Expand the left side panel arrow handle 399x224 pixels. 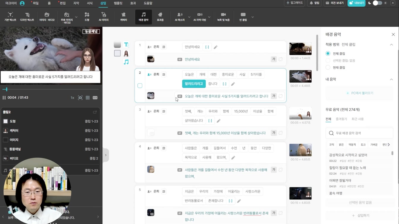106,155
